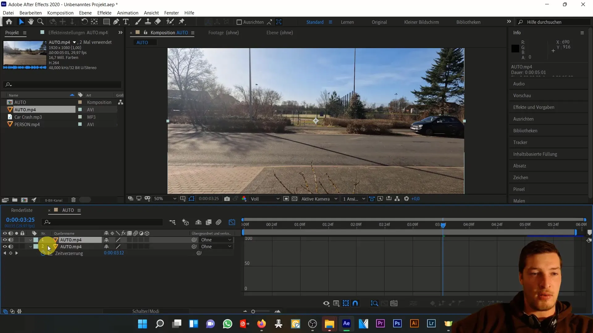This screenshot has width=593, height=333.
Task: Click the Inhaltsbasierte Füllung panel icon
Action: pyautogui.click(x=535, y=154)
